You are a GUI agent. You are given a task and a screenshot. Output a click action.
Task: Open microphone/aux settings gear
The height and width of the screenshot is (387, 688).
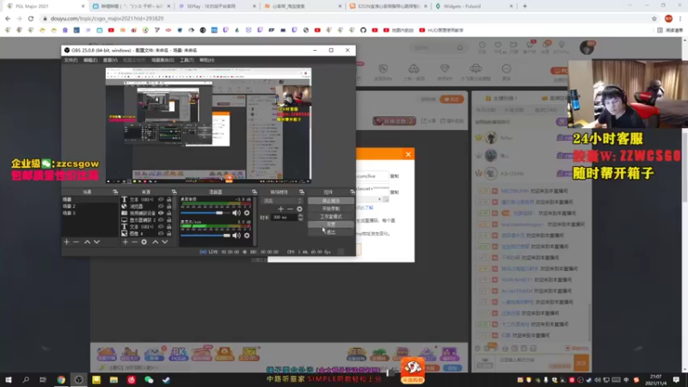[247, 235]
